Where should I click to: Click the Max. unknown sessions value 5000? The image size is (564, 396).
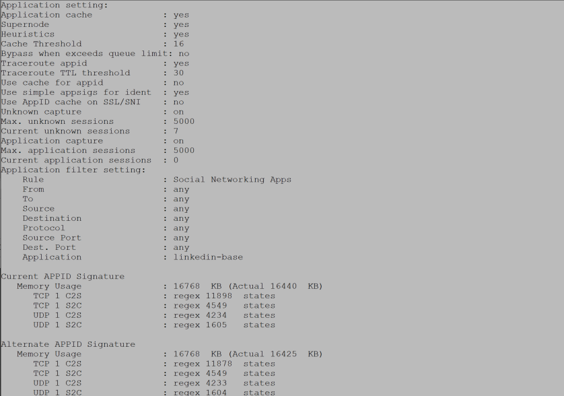[x=184, y=121]
